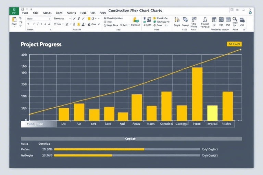Click the Project Progress chart title
Viewport: 263px width, 175px height.
tap(41, 44)
